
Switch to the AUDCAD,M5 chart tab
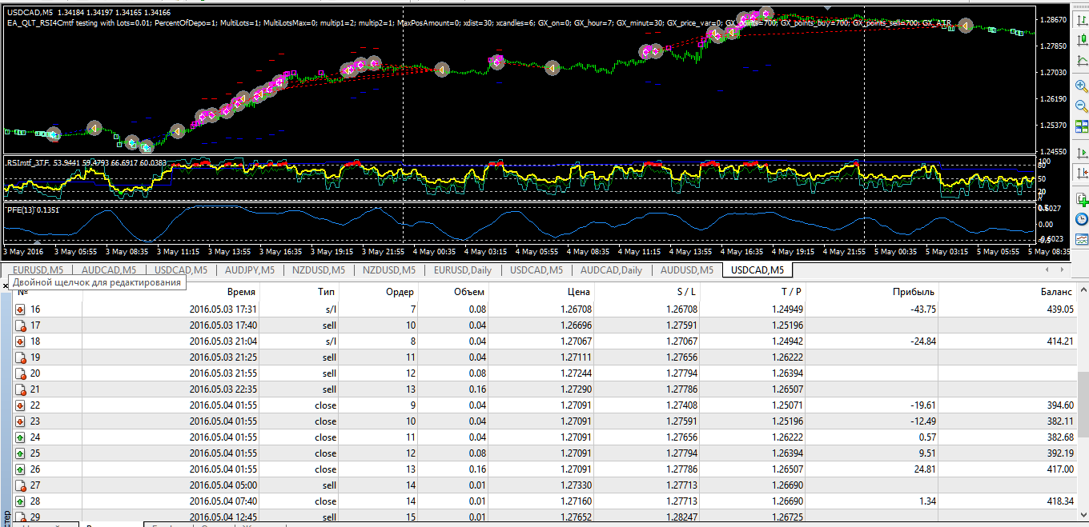coord(110,270)
